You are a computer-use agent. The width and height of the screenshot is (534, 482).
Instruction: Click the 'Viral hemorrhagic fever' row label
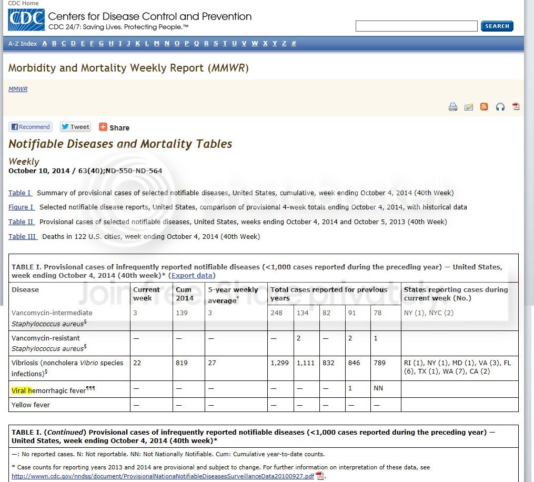[53, 390]
